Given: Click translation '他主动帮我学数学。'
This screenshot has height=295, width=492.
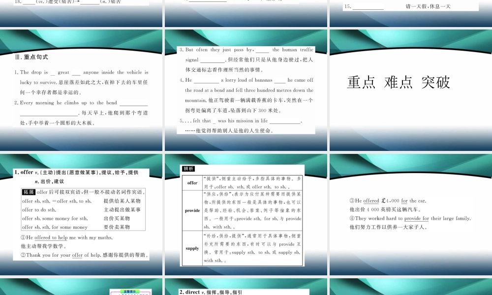Looking at the screenshot, I should (44, 246).
